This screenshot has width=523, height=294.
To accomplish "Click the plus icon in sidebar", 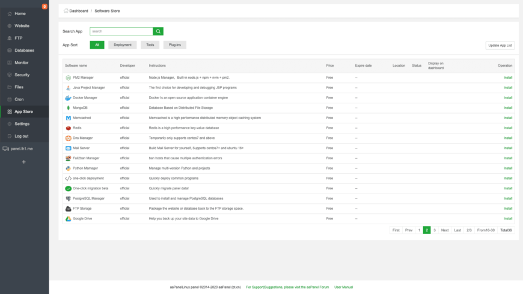I will click(23, 162).
